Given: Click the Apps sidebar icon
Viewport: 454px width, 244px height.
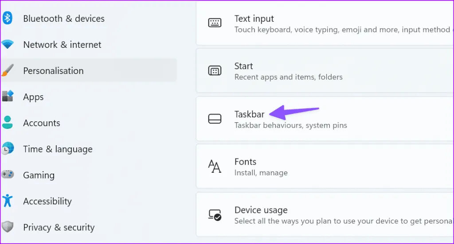Looking at the screenshot, I should pos(8,97).
